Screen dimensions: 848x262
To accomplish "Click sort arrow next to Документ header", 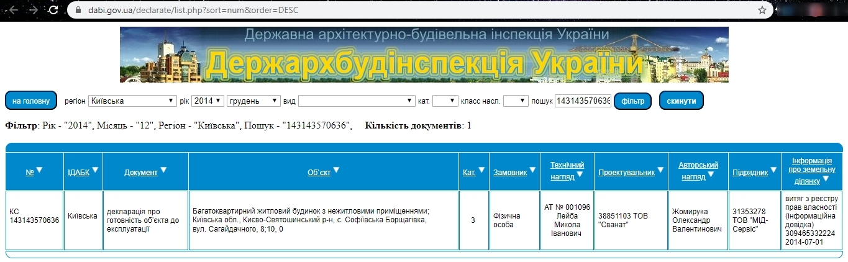I will (163, 170).
